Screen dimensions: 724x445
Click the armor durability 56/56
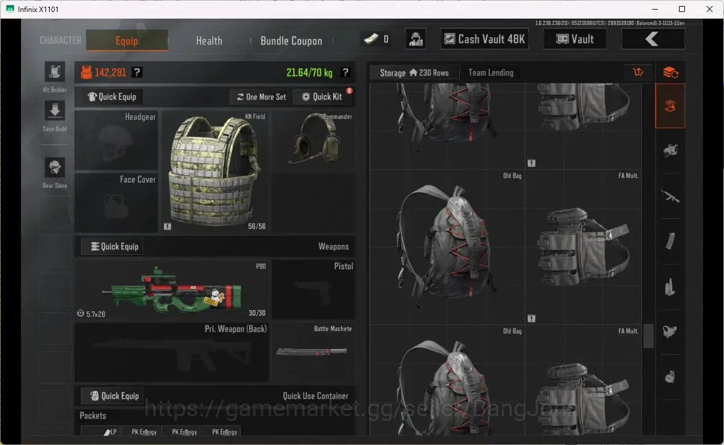coord(257,227)
